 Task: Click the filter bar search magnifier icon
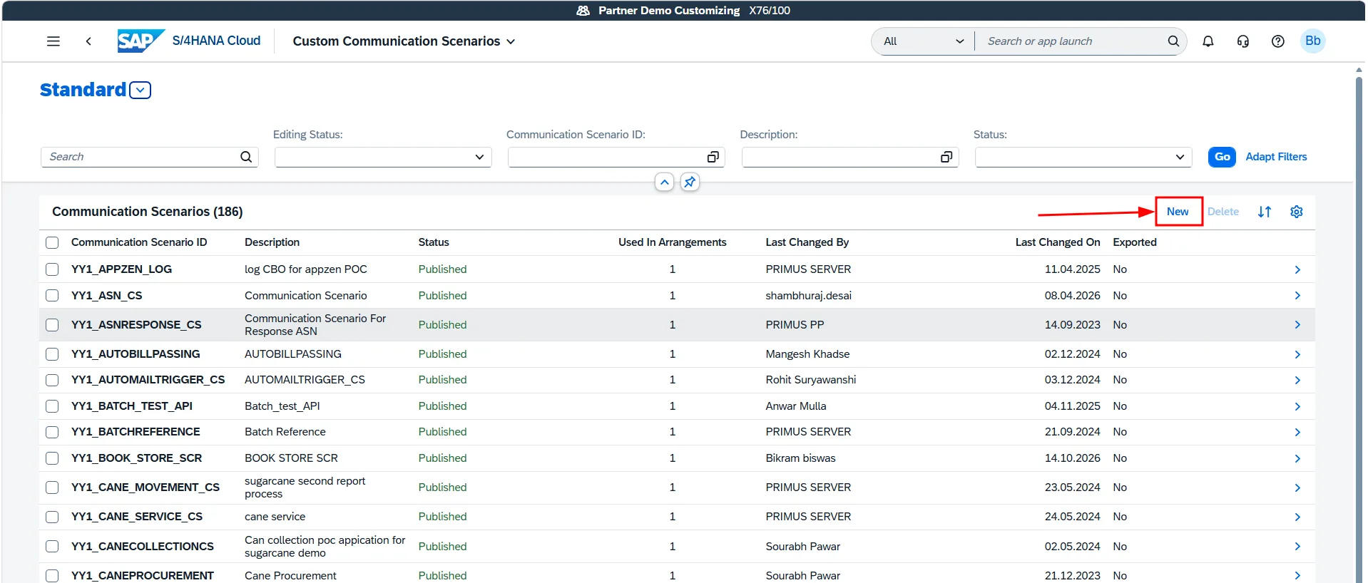[246, 157]
